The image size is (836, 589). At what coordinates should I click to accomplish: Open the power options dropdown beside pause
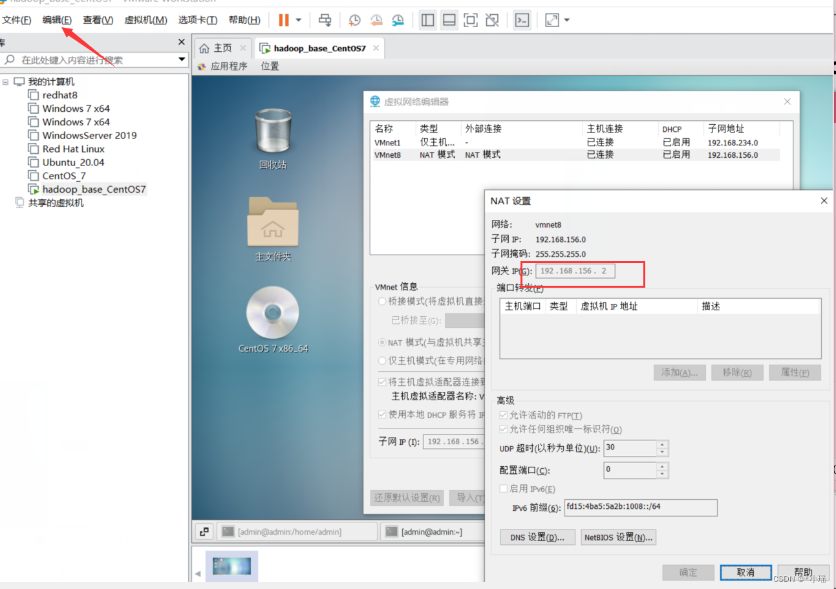pyautogui.click(x=299, y=20)
